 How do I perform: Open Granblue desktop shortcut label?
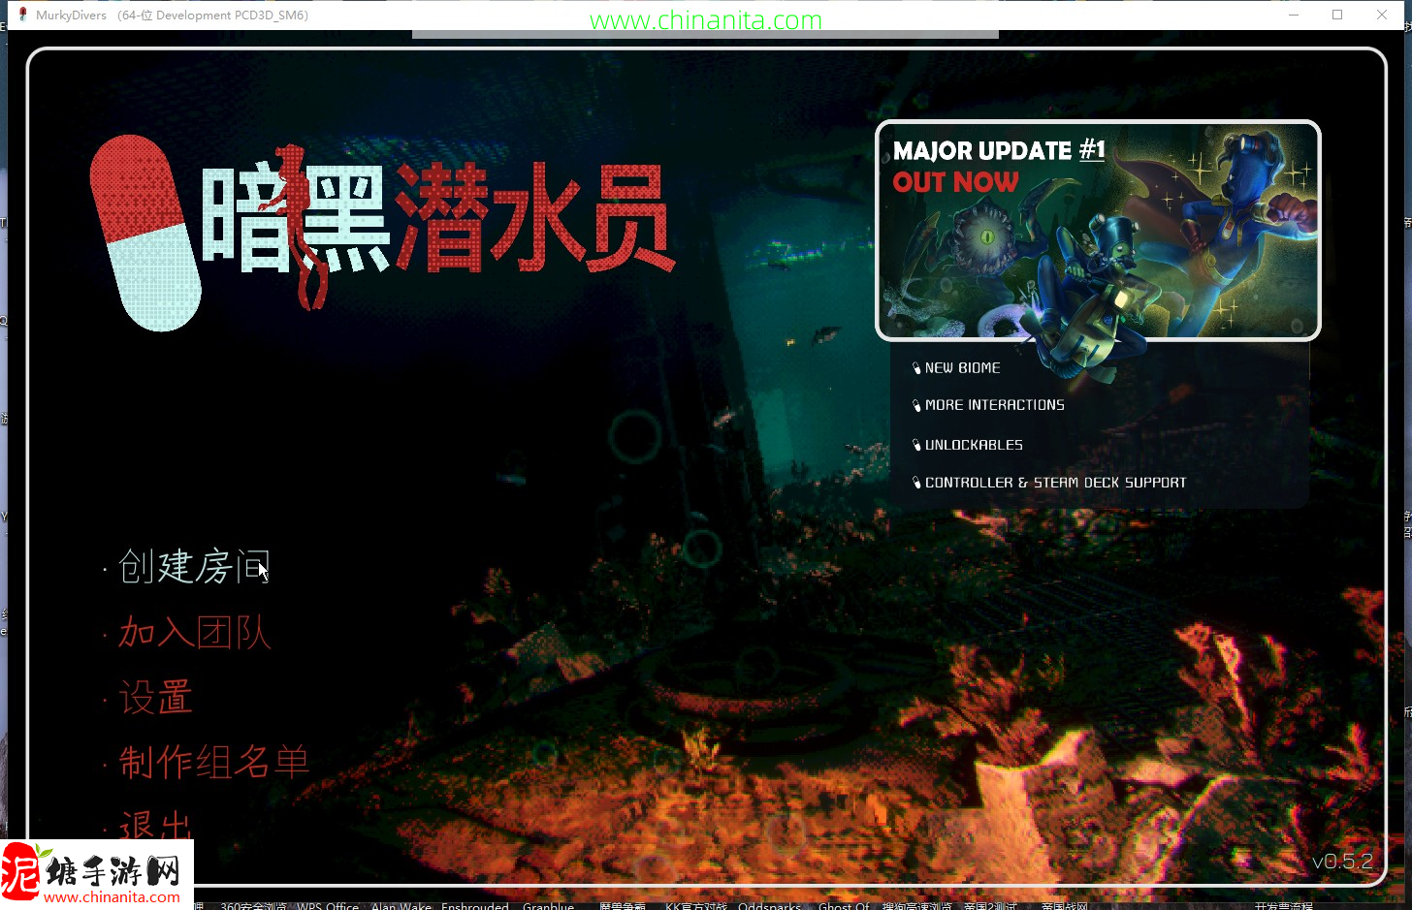click(x=548, y=905)
